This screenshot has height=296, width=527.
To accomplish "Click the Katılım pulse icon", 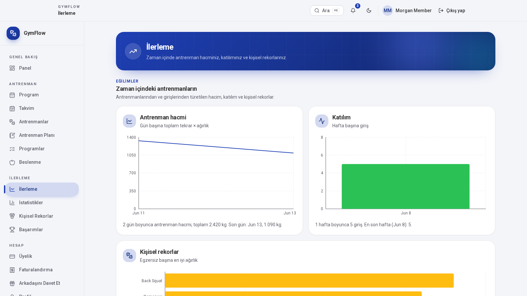I will coord(322,121).
